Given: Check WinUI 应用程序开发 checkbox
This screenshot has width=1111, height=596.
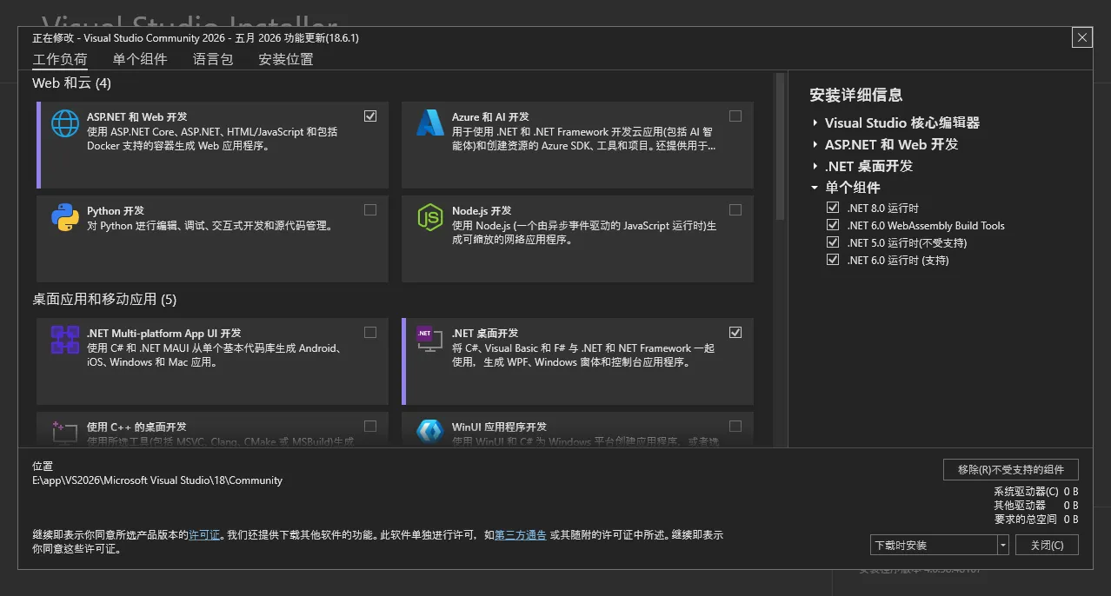Looking at the screenshot, I should (x=735, y=426).
